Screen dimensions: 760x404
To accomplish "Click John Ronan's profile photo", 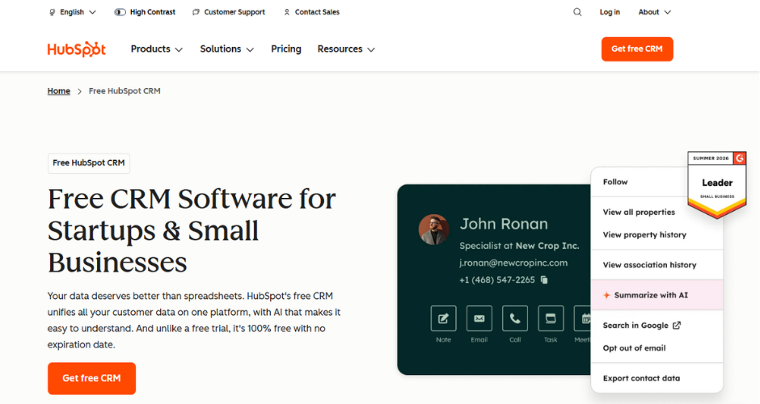I will coord(434,229).
